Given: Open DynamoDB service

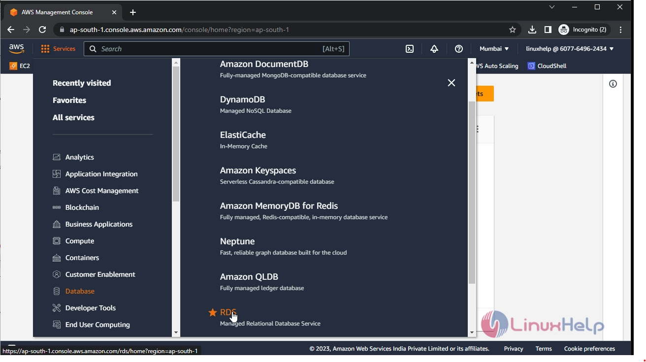Looking at the screenshot, I should [243, 99].
